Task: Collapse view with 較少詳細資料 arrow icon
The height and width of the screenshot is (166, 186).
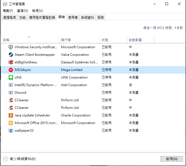Action: point(5,159)
